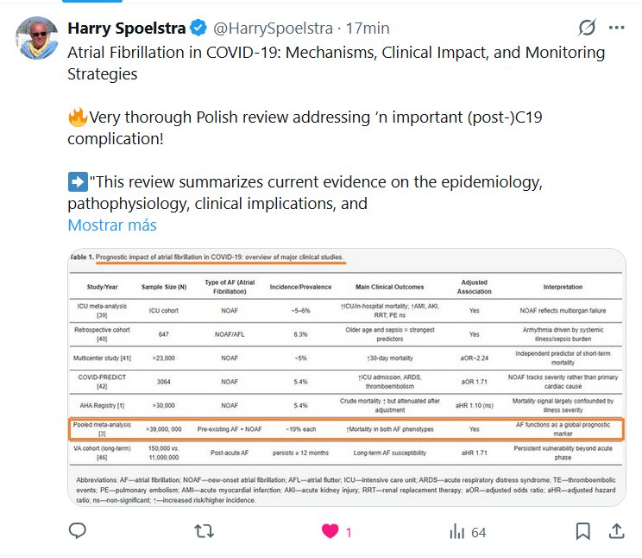Share the post via upload icon
This screenshot has width=642, height=558.
tap(617, 531)
